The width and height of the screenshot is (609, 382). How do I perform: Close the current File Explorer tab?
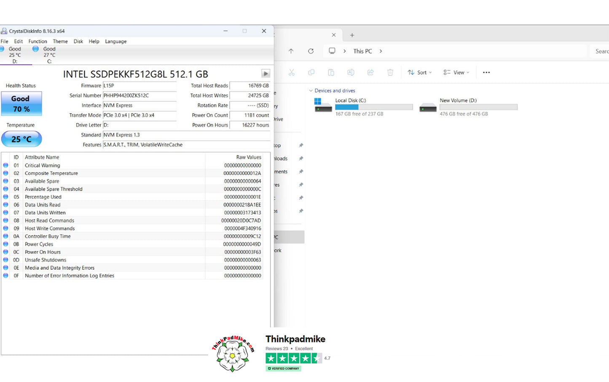334,35
